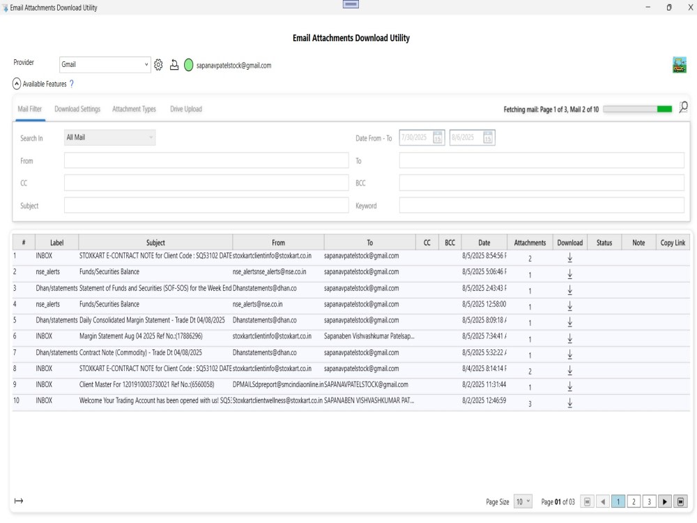Viewport: 697px width, 523px height.
Task: Download Welcome Trading Account mail attachments
Action: tap(570, 403)
